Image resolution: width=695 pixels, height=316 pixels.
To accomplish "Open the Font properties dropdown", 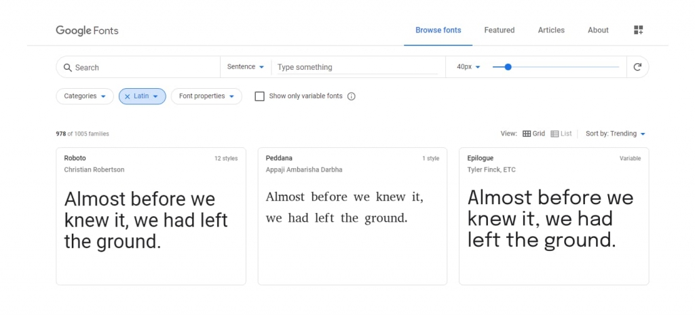I will tap(206, 96).
